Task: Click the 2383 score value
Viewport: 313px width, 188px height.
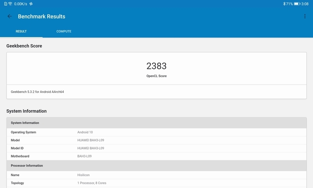Action: pos(156,66)
